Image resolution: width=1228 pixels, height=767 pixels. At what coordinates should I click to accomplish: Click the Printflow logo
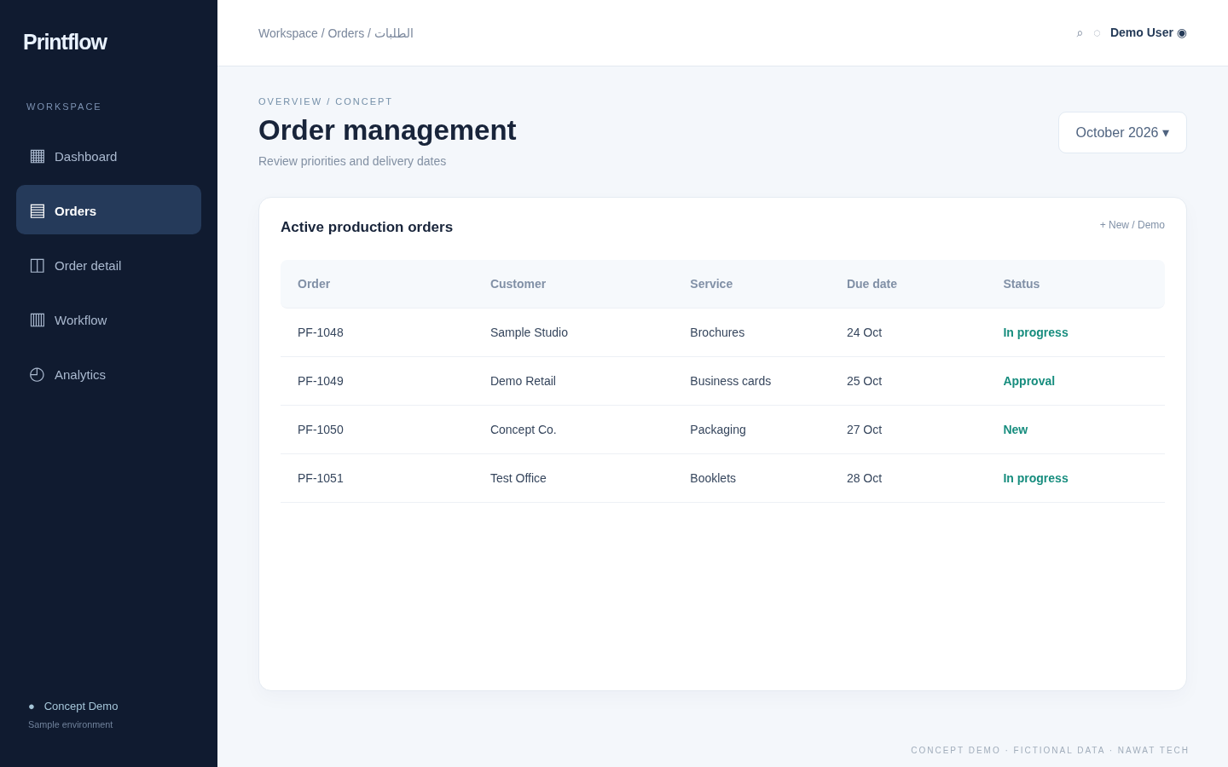click(65, 42)
